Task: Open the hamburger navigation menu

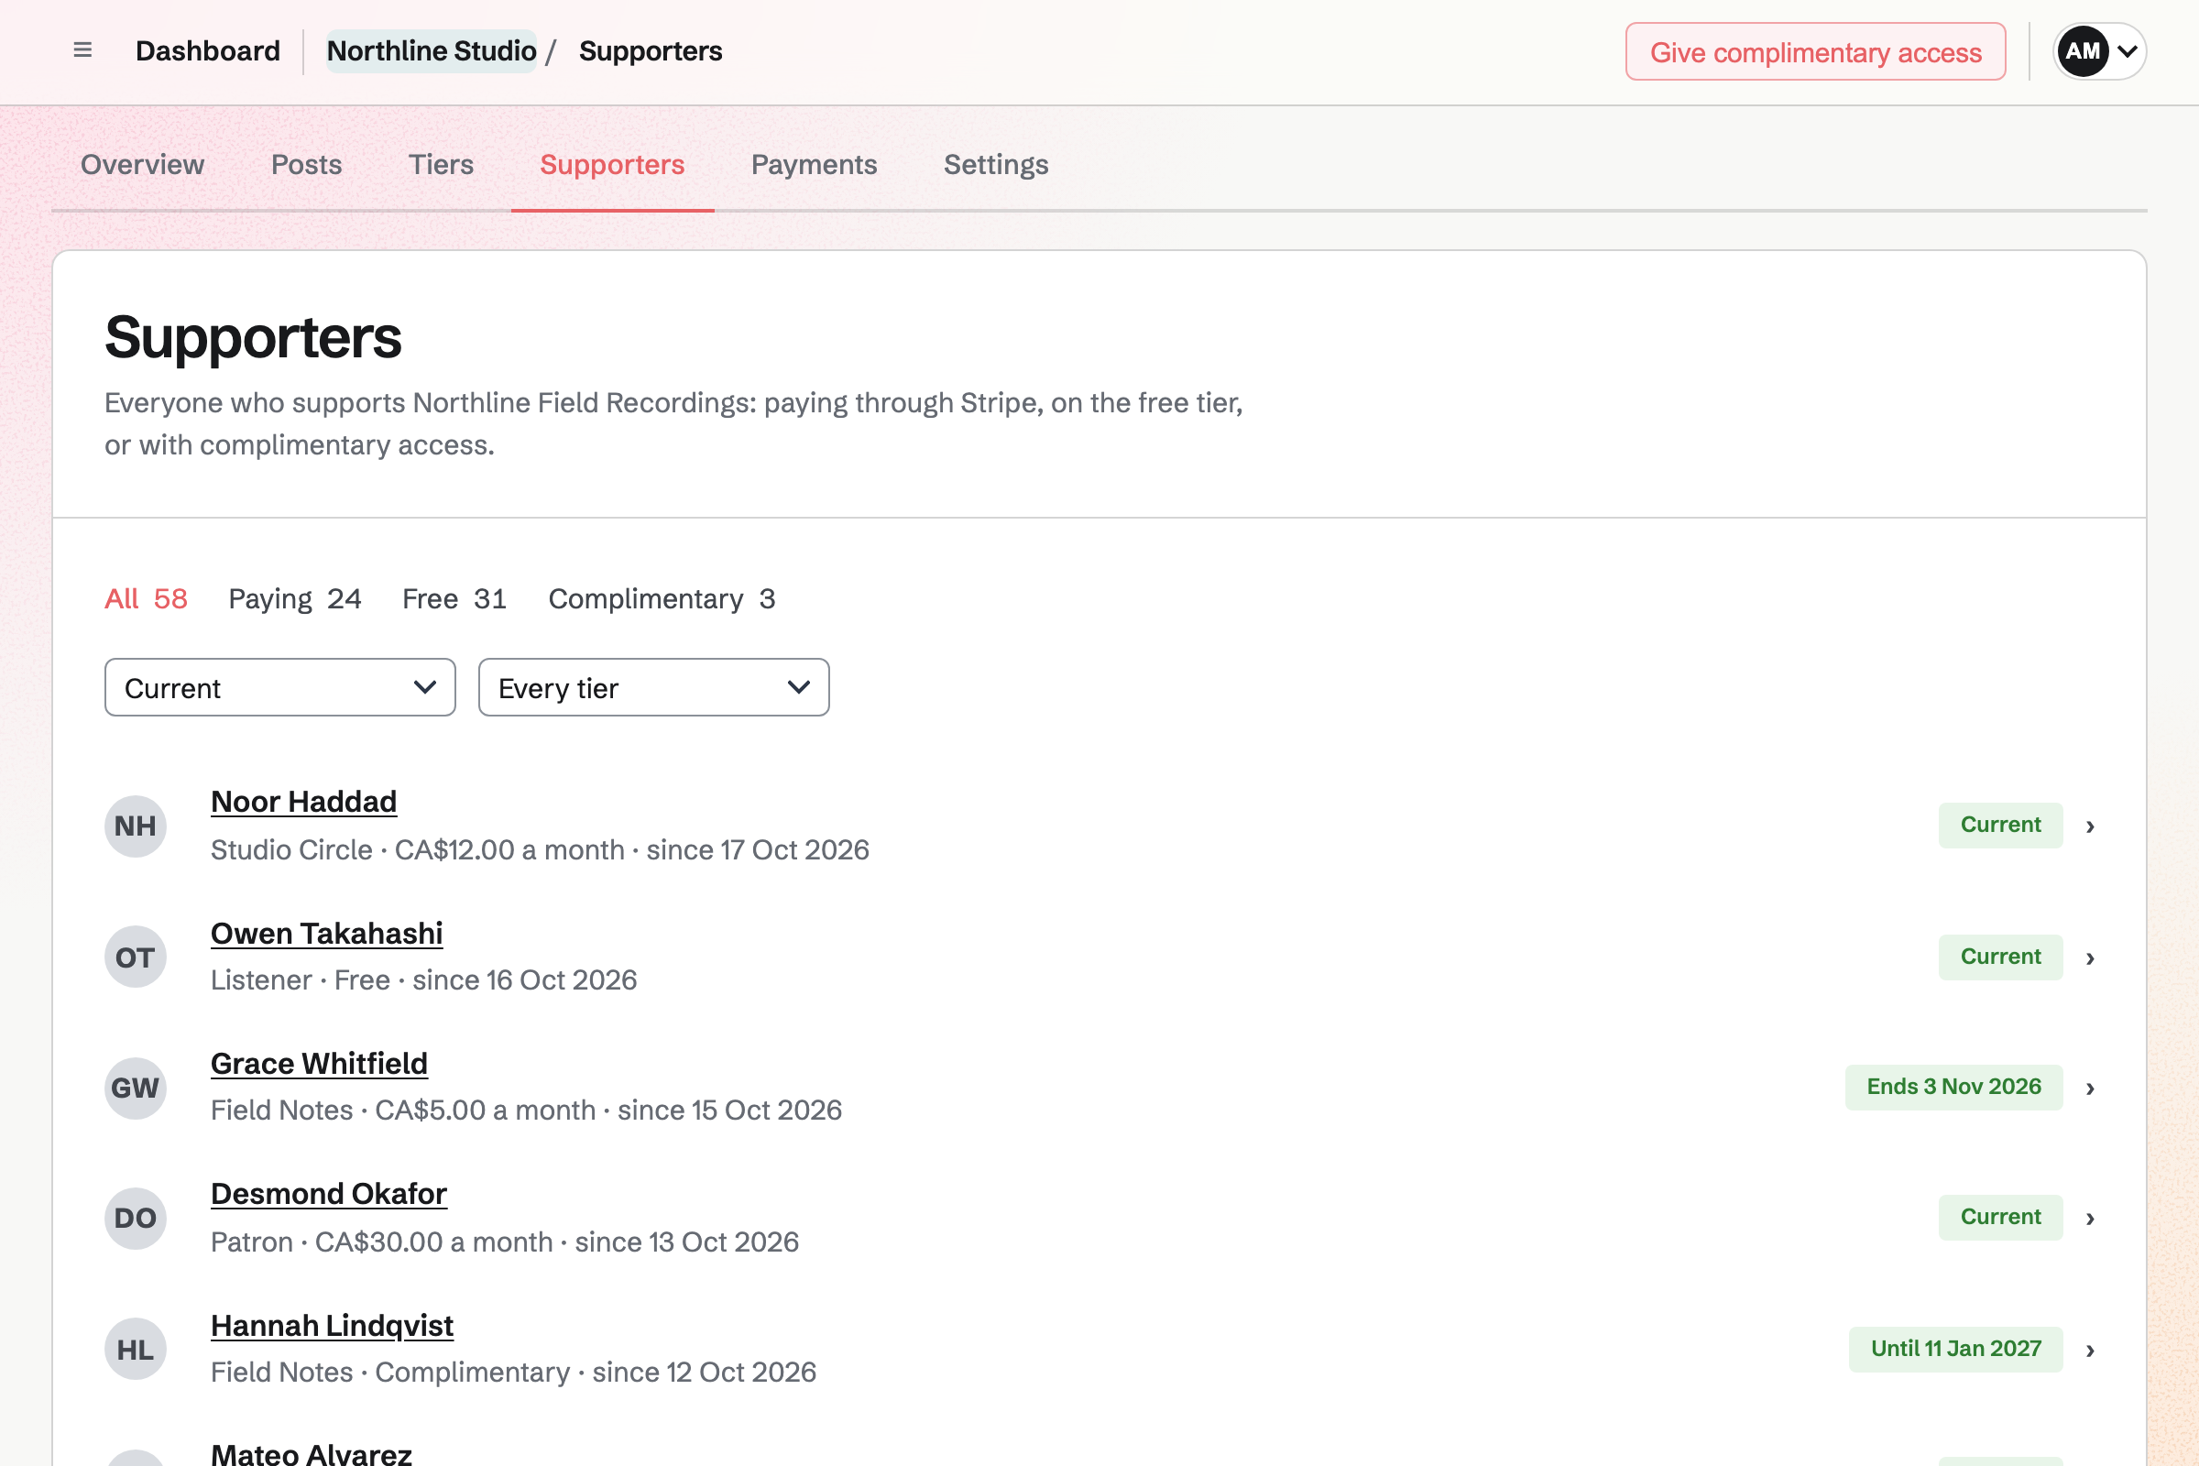Action: point(82,50)
